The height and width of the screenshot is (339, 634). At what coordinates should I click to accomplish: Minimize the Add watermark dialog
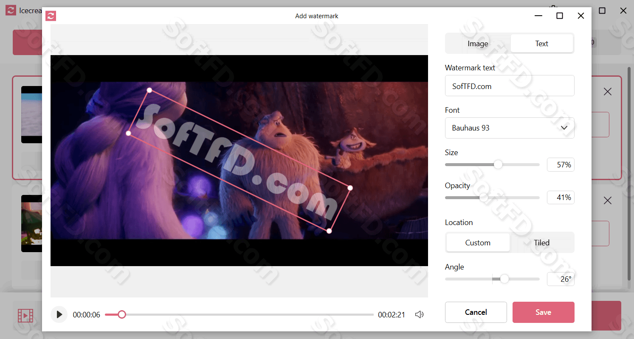(x=538, y=16)
